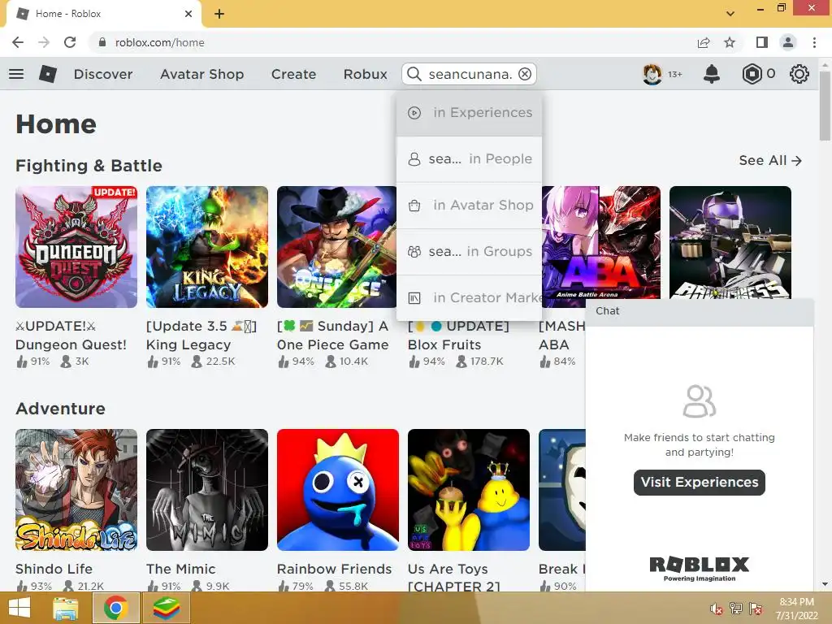Open the avatar profile icon
This screenshot has height=624, width=832.
[x=652, y=74]
